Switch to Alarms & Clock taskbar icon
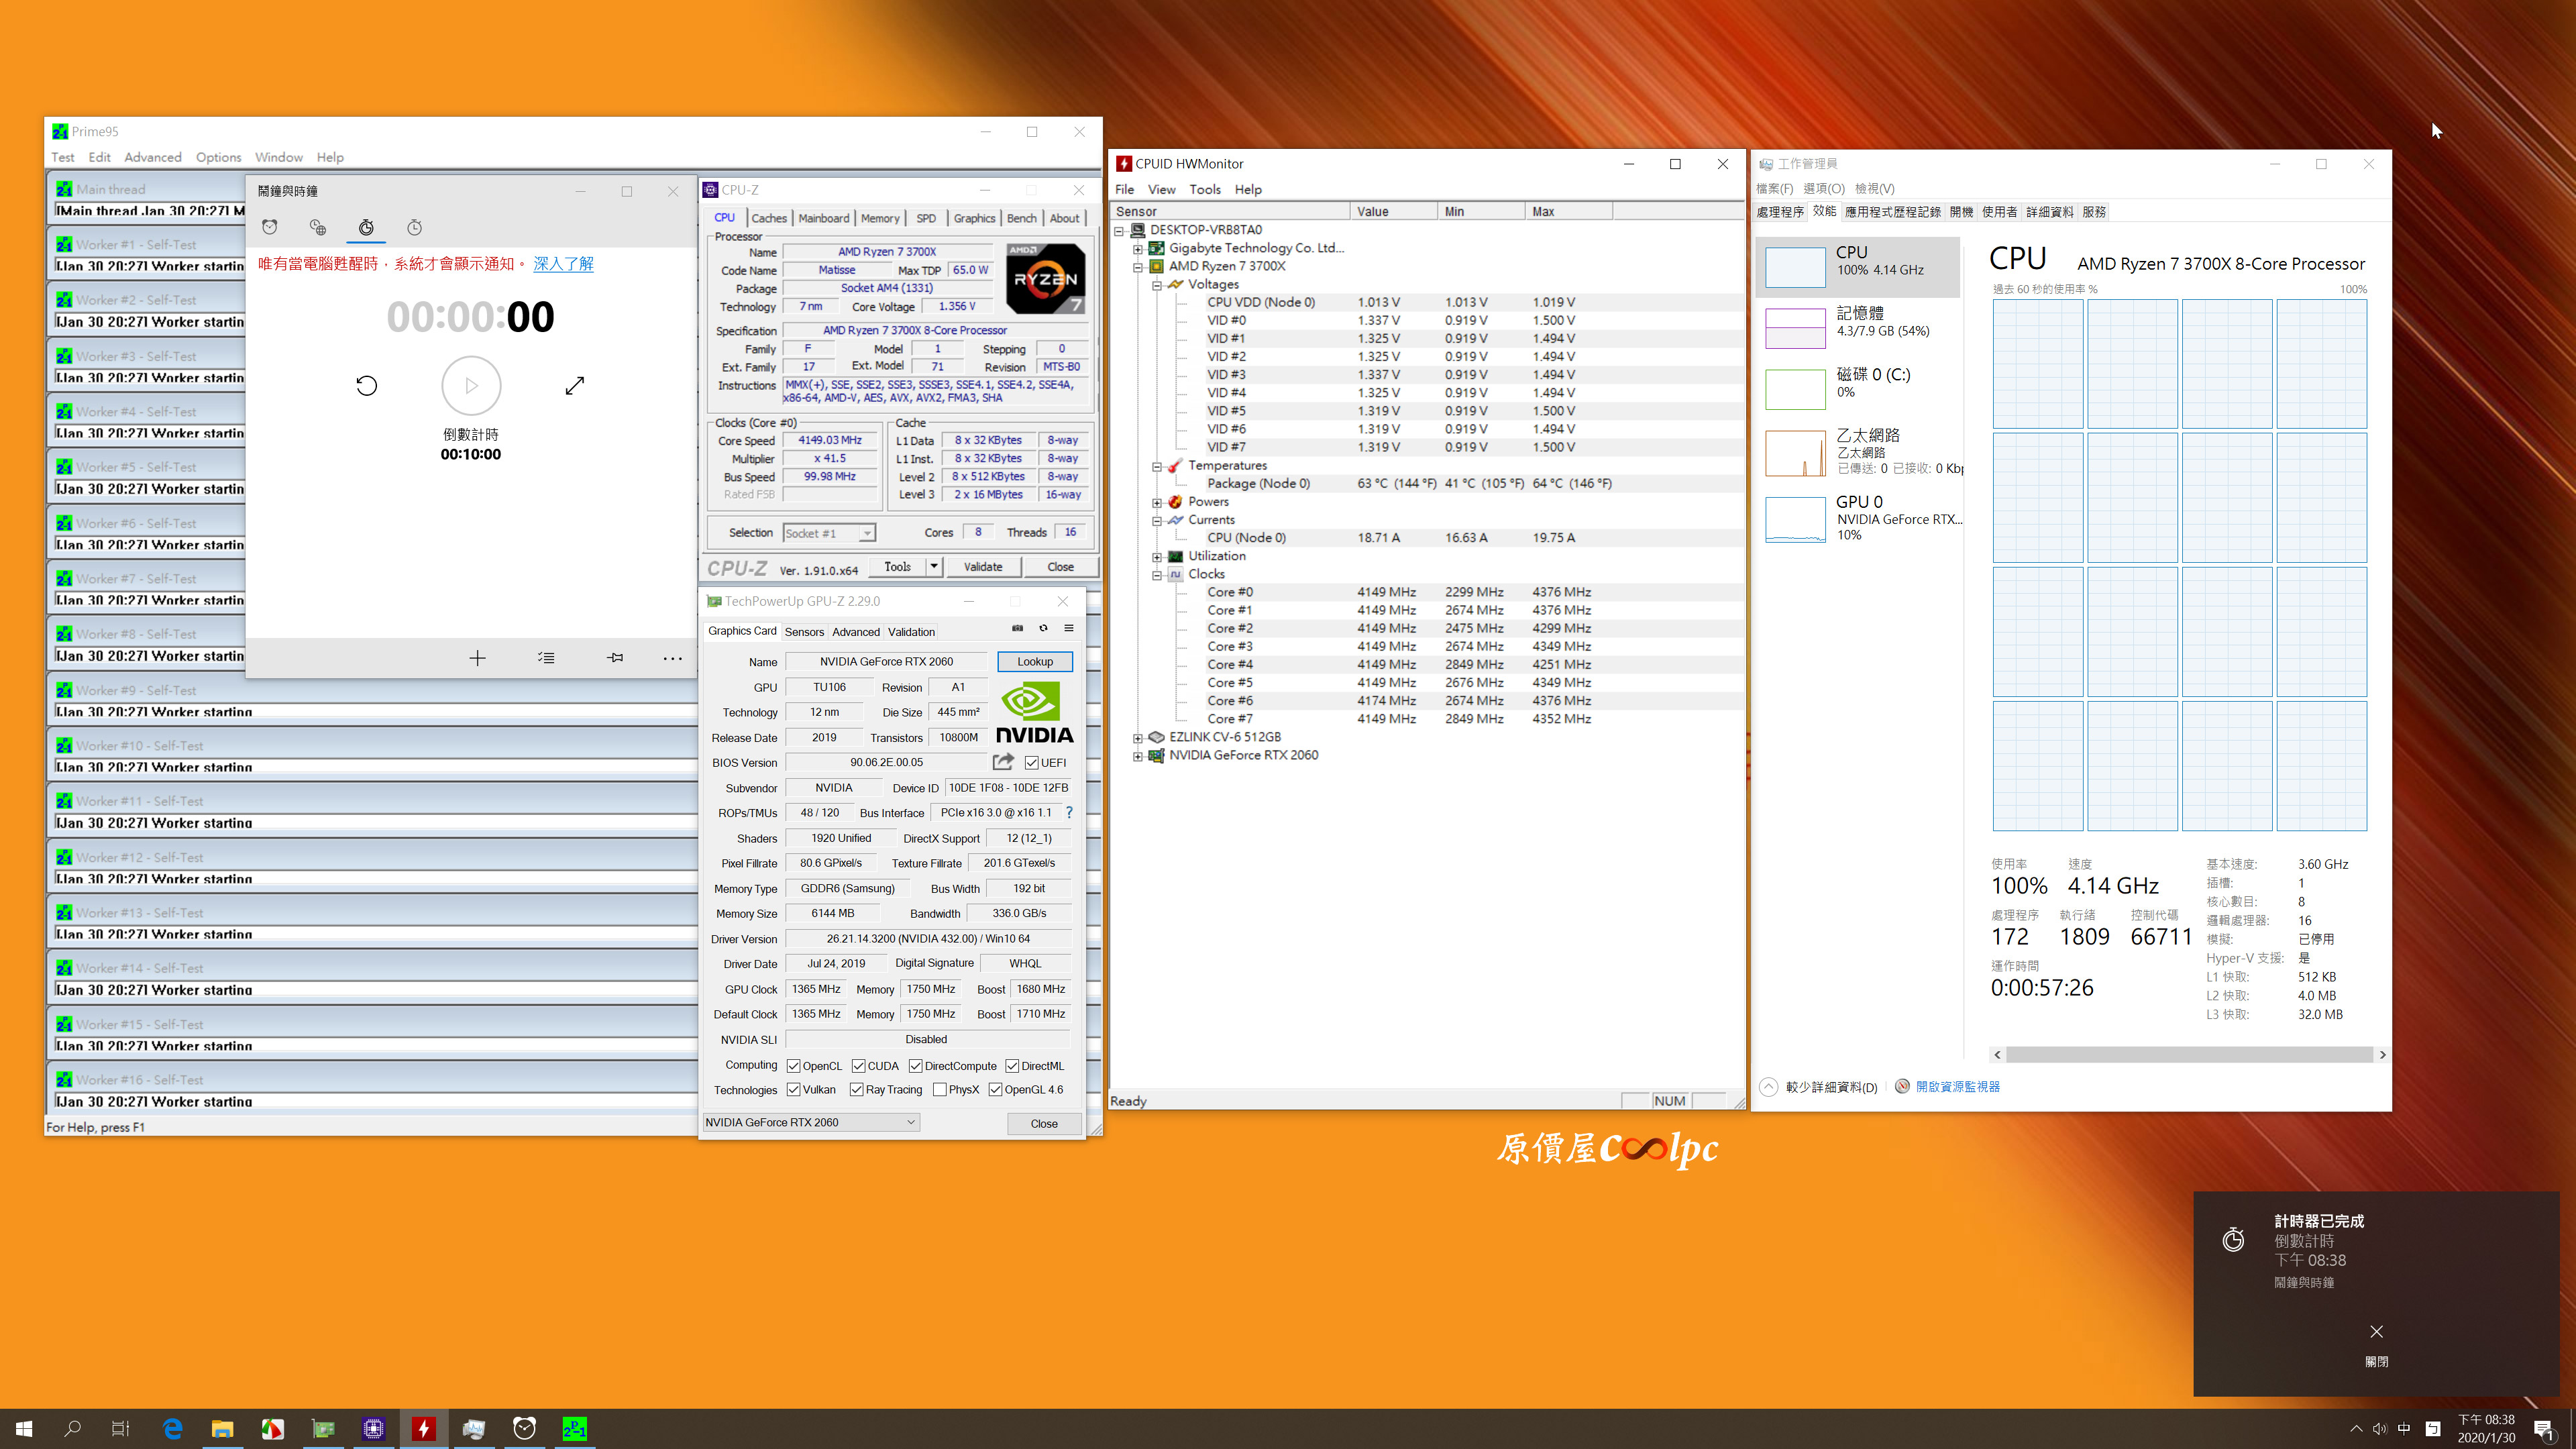This screenshot has width=2576, height=1449. tap(524, 1429)
